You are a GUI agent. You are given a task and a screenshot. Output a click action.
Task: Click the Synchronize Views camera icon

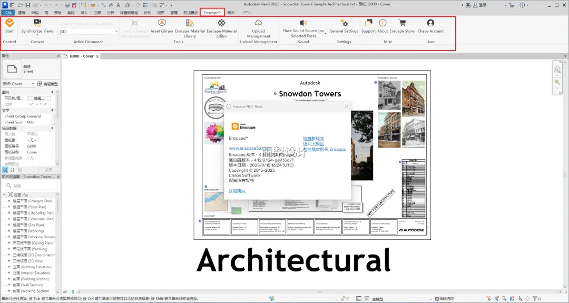pos(37,23)
